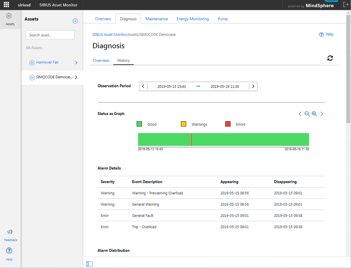
Task: Click in the Search asset field
Action: pyautogui.click(x=50, y=35)
